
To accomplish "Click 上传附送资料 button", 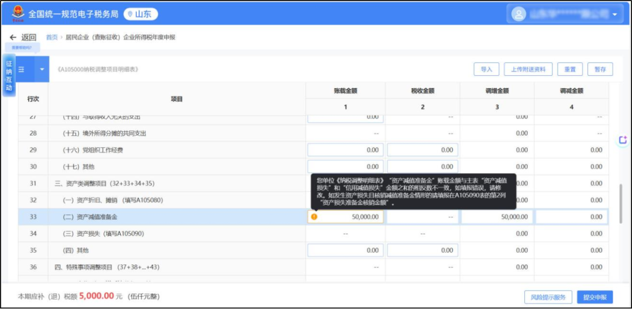I will point(528,69).
